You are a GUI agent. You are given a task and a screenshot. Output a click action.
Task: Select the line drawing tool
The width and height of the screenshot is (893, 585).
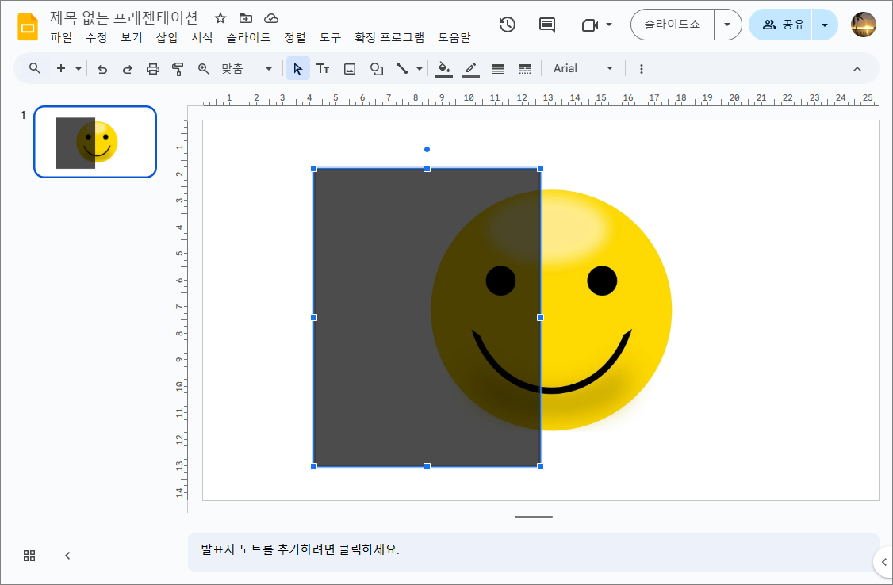pos(403,69)
